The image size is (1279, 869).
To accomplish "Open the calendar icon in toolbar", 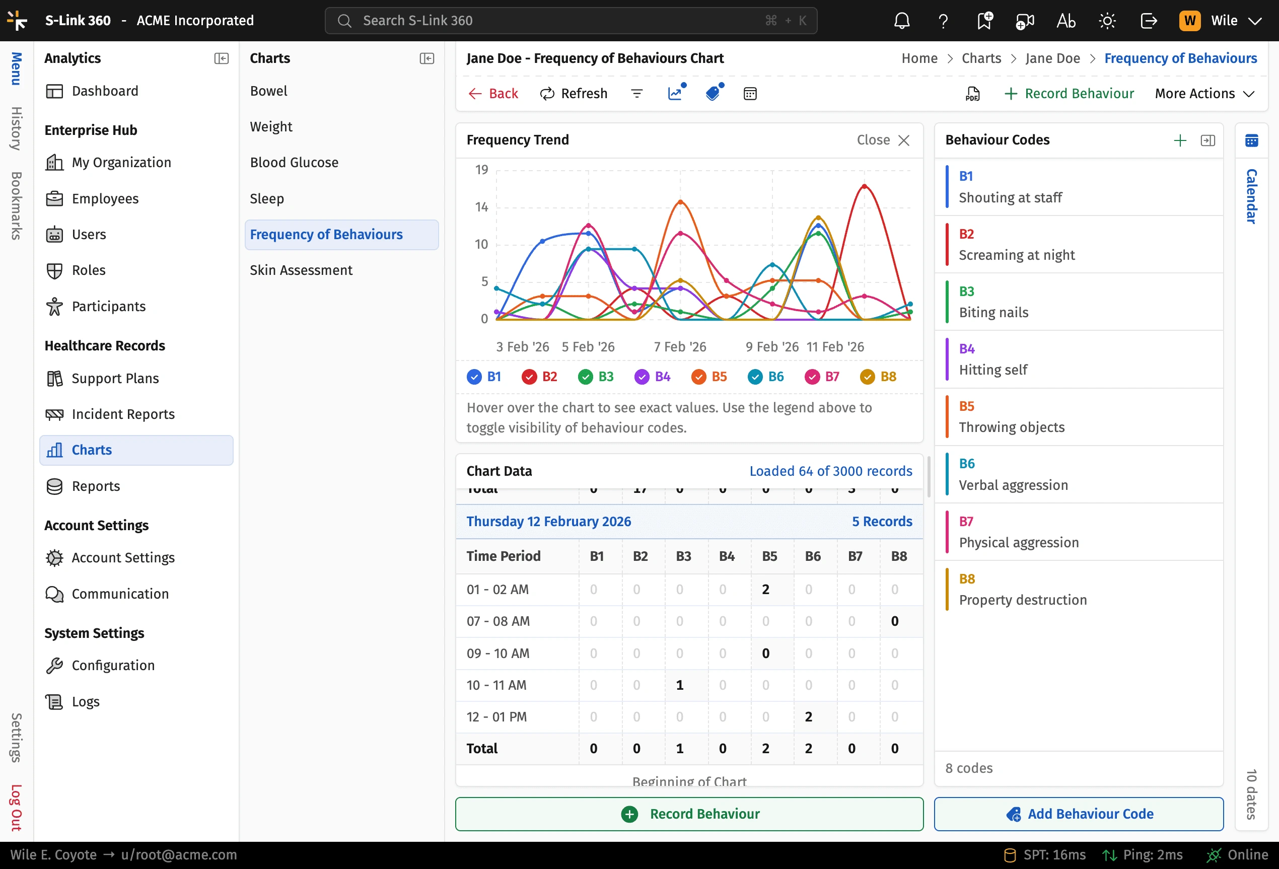I will (750, 94).
